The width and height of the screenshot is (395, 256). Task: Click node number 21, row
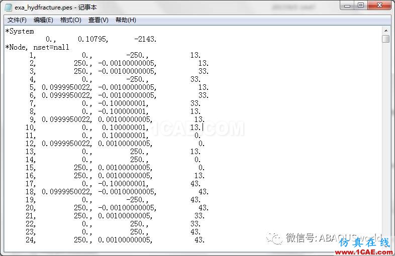tap(115, 216)
